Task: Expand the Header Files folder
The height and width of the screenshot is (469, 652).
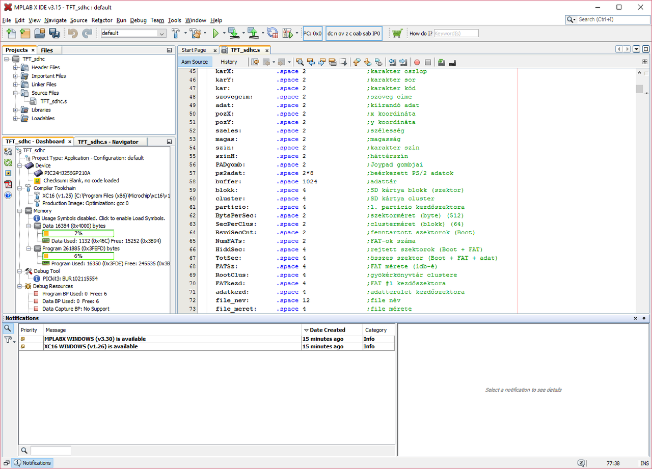Action: click(x=16, y=67)
